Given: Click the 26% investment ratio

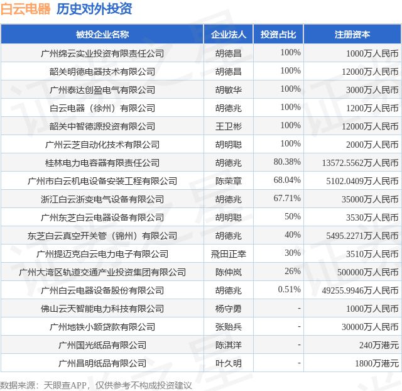Looking at the screenshot, I should pyautogui.click(x=293, y=271).
